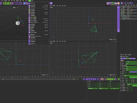Click the blue gear icon top right
The height and width of the screenshot is (103, 137).
coord(122,3)
